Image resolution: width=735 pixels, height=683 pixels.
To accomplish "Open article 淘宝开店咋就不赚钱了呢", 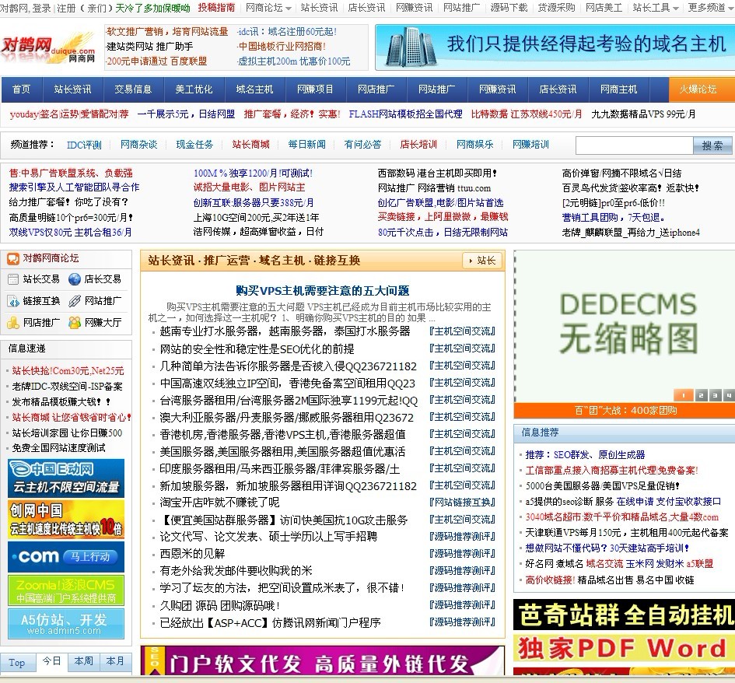I will (x=219, y=503).
